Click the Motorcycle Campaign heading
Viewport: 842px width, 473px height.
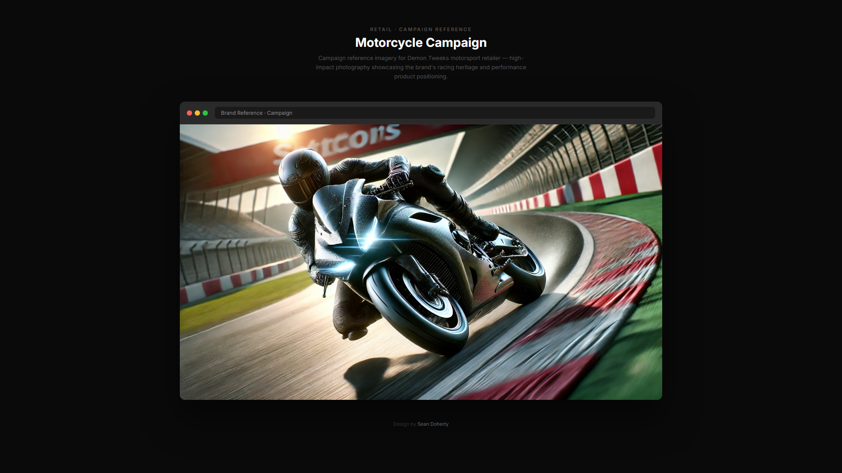click(x=421, y=42)
